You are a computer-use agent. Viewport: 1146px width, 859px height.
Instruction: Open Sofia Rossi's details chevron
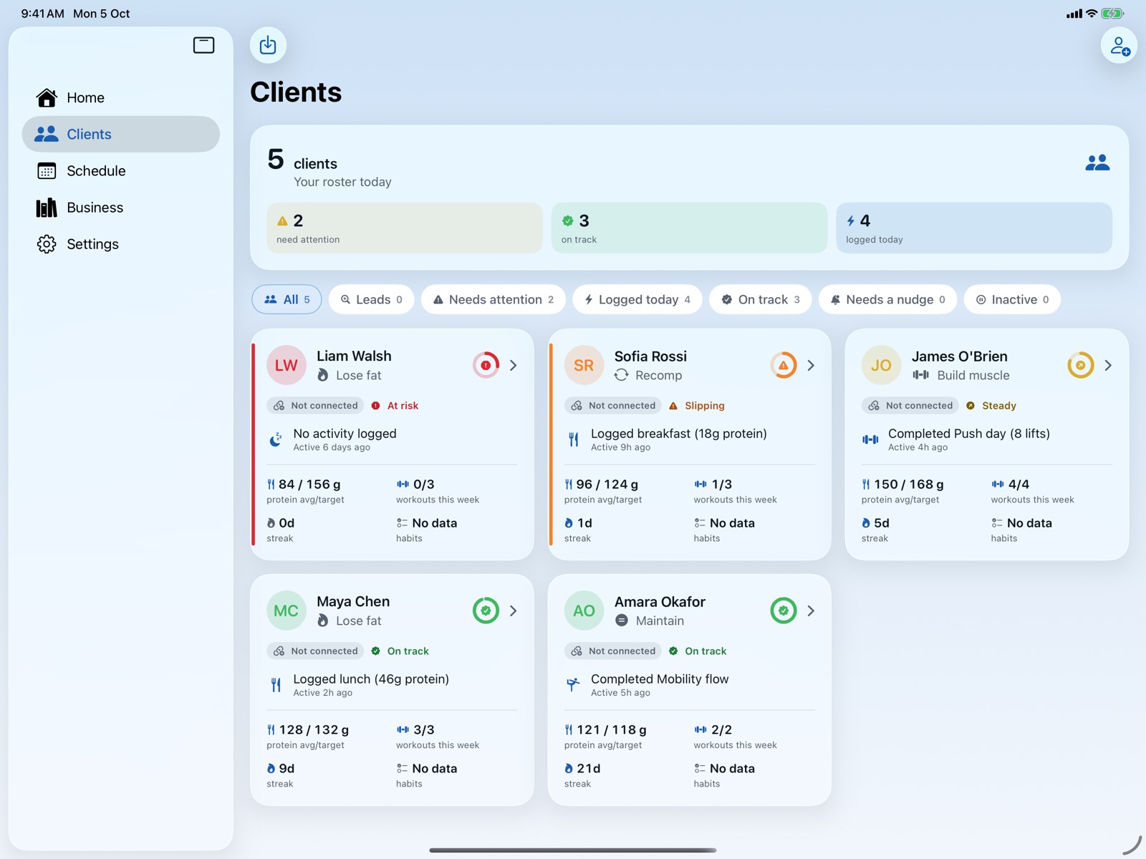pyautogui.click(x=811, y=365)
